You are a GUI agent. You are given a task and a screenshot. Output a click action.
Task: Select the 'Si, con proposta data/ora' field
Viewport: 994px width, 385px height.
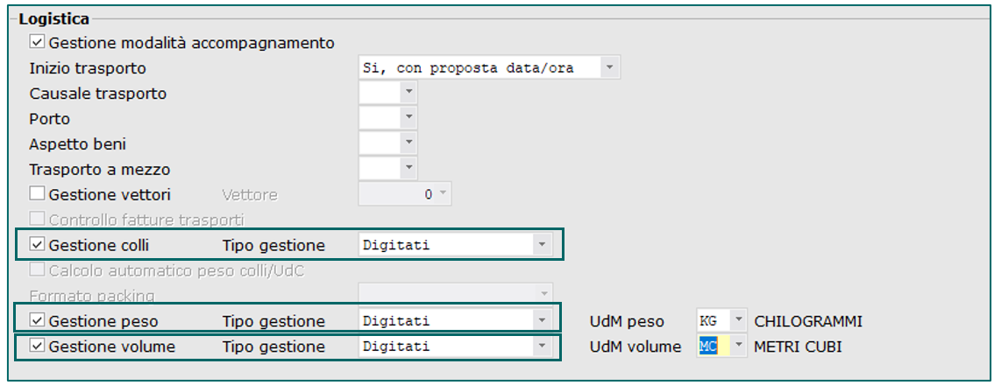point(479,67)
